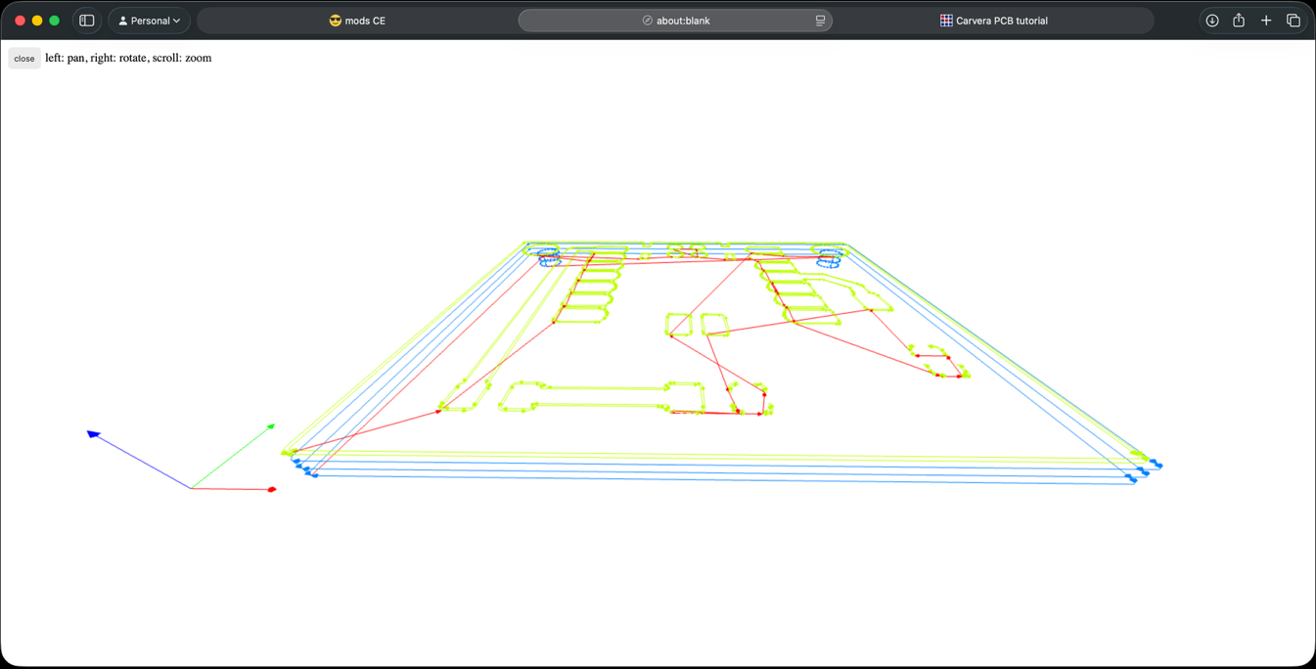
Task: Open a new tab with plus icon
Action: 1266,21
